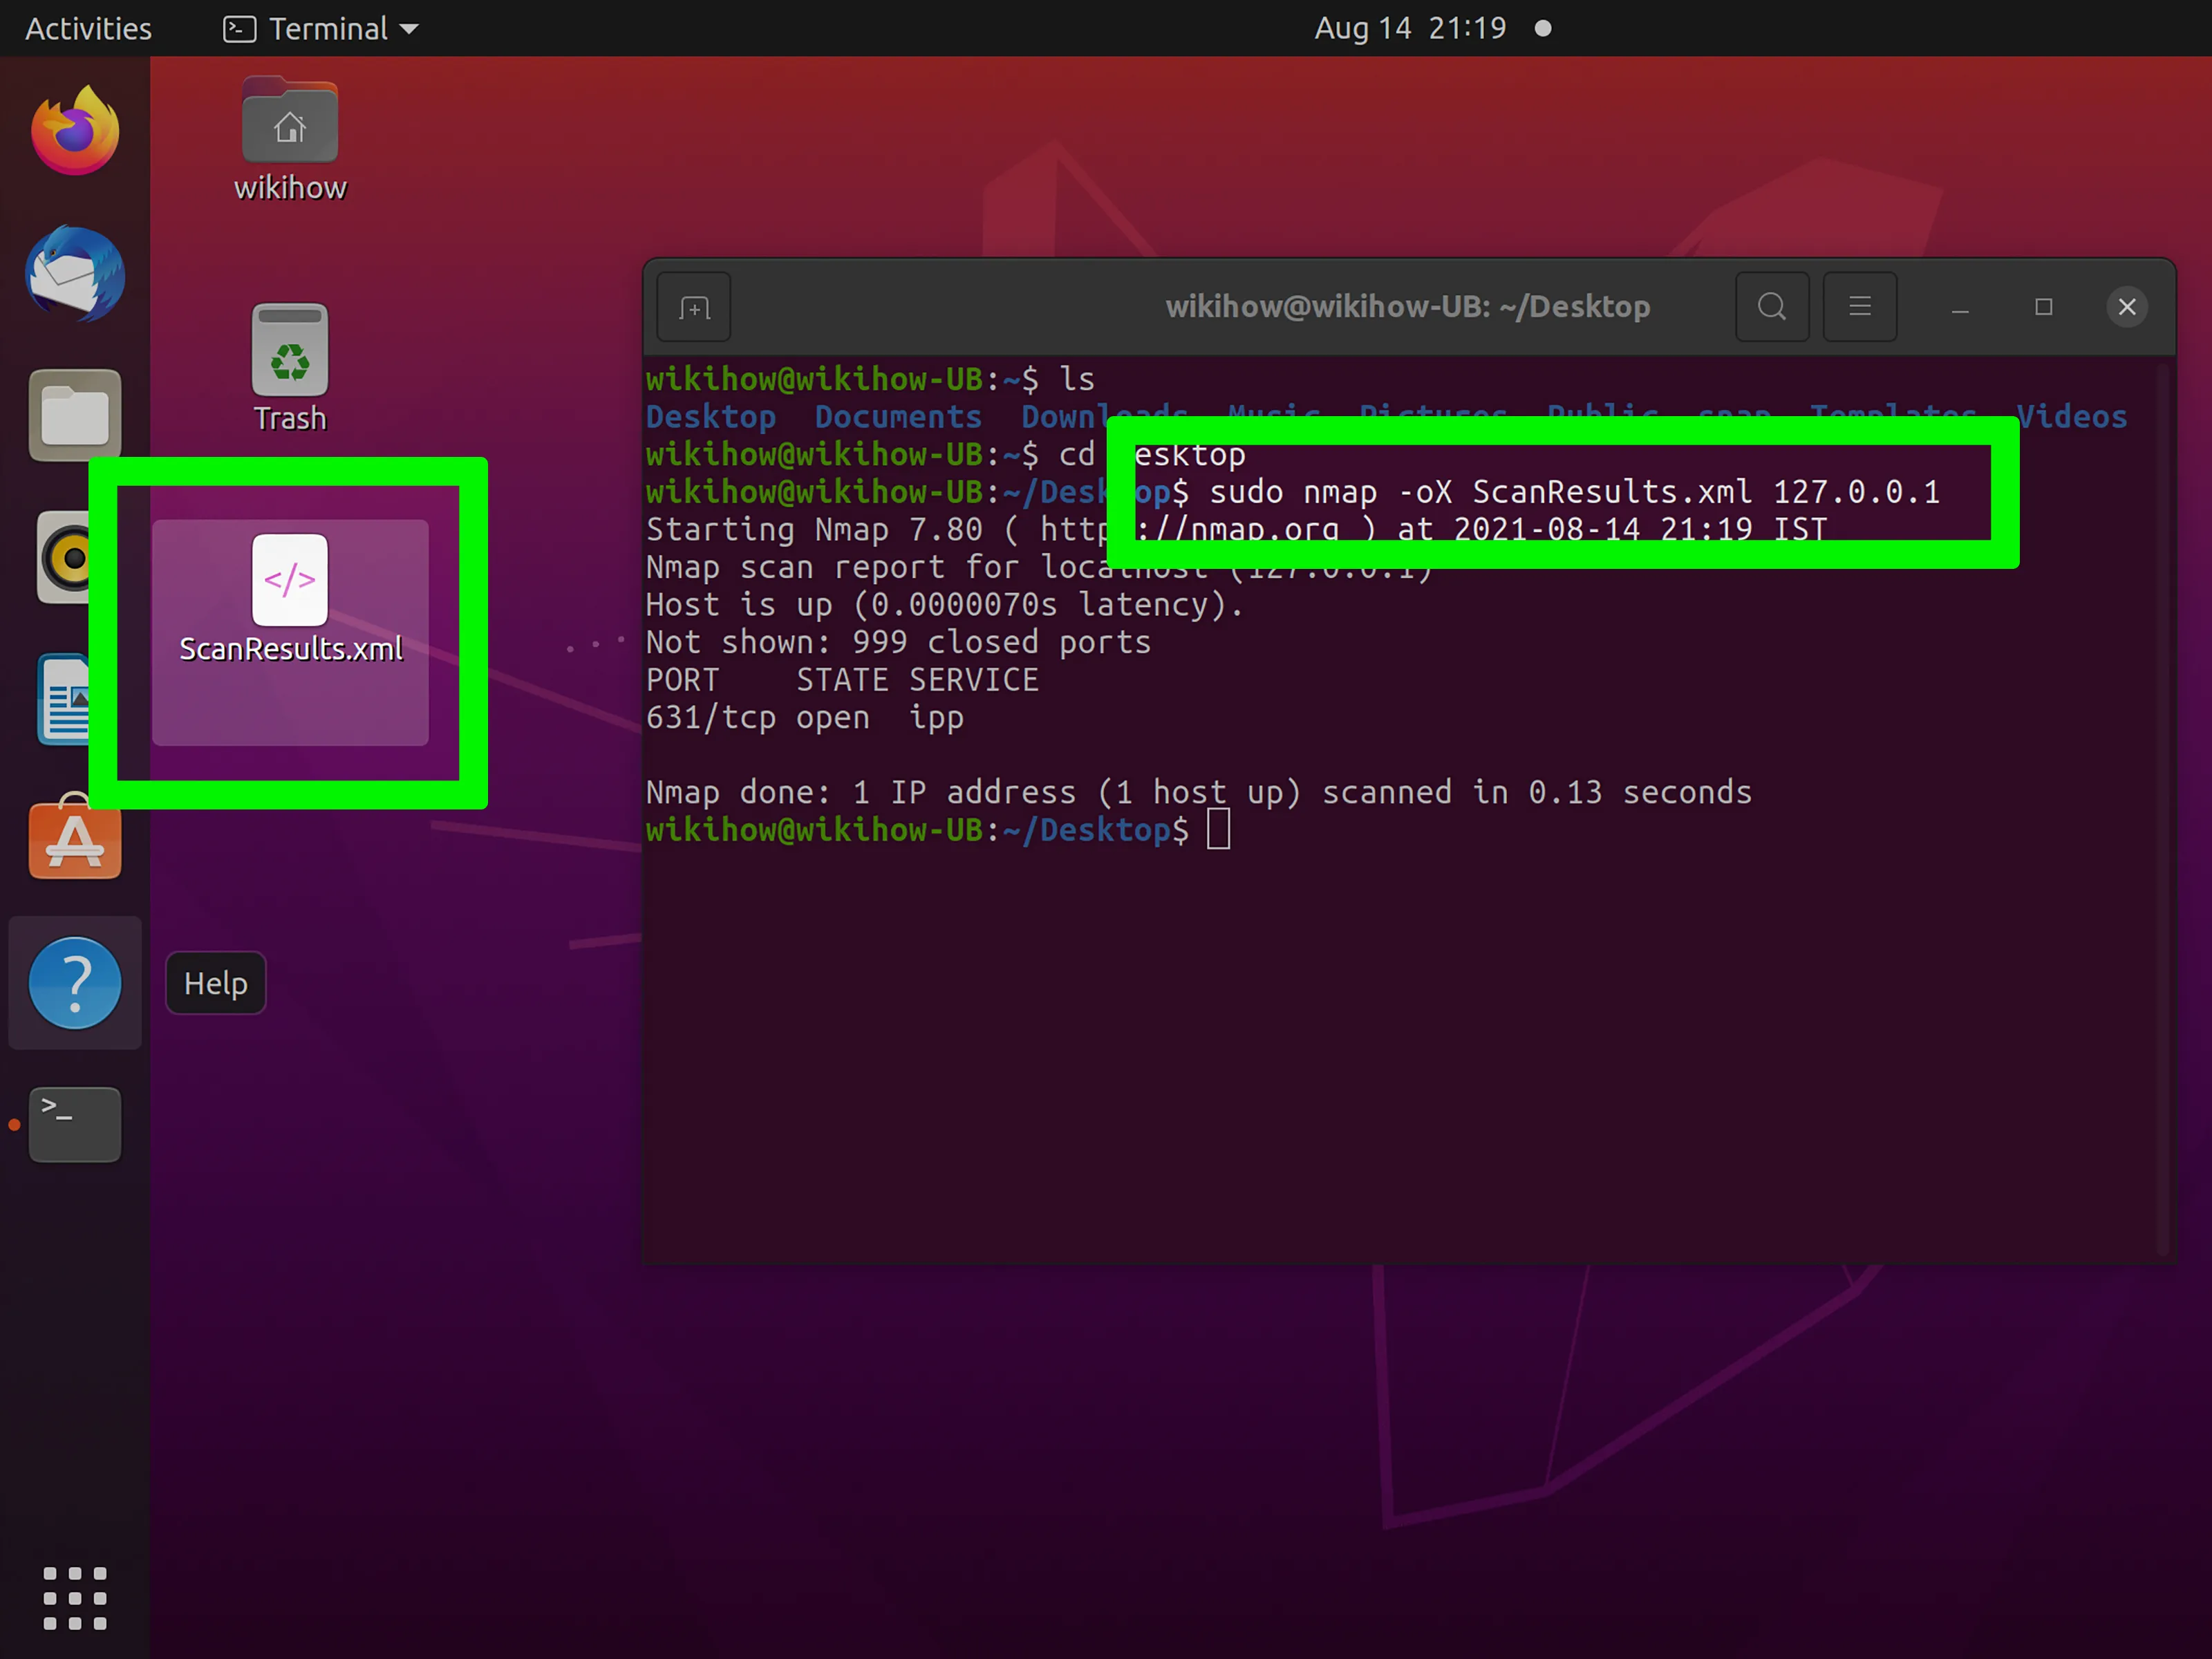
Task: Launch Ubuntu Software from the dock
Action: pyautogui.click(x=75, y=838)
